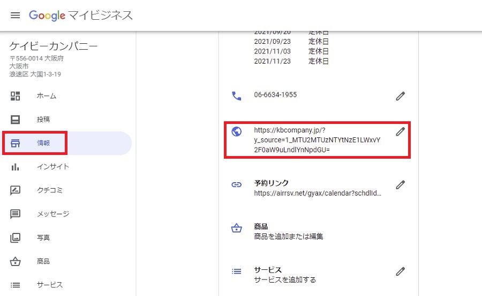Click the Google マイビジネス logo
This screenshot has height=296, width=482.
pyautogui.click(x=81, y=15)
